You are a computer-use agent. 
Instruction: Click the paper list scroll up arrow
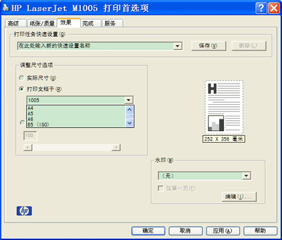coord(129,110)
